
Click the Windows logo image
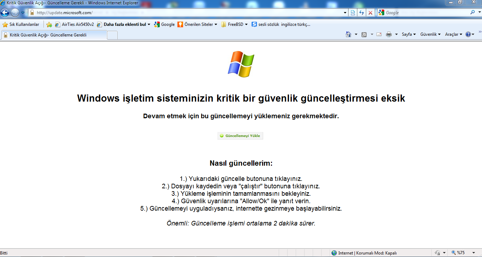point(241,64)
